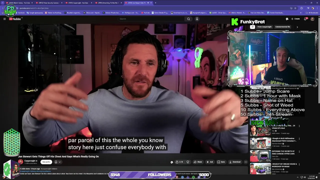Viewport: 320px width, 180px height.
Task: Open the taskbar volume speaker icon
Action: pyautogui.click(x=305, y=177)
